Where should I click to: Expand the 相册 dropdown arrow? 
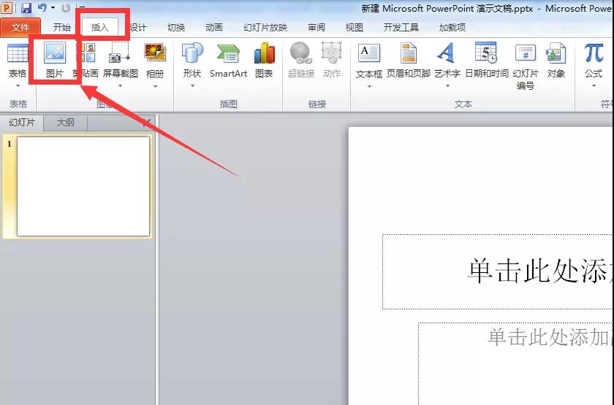coord(155,86)
